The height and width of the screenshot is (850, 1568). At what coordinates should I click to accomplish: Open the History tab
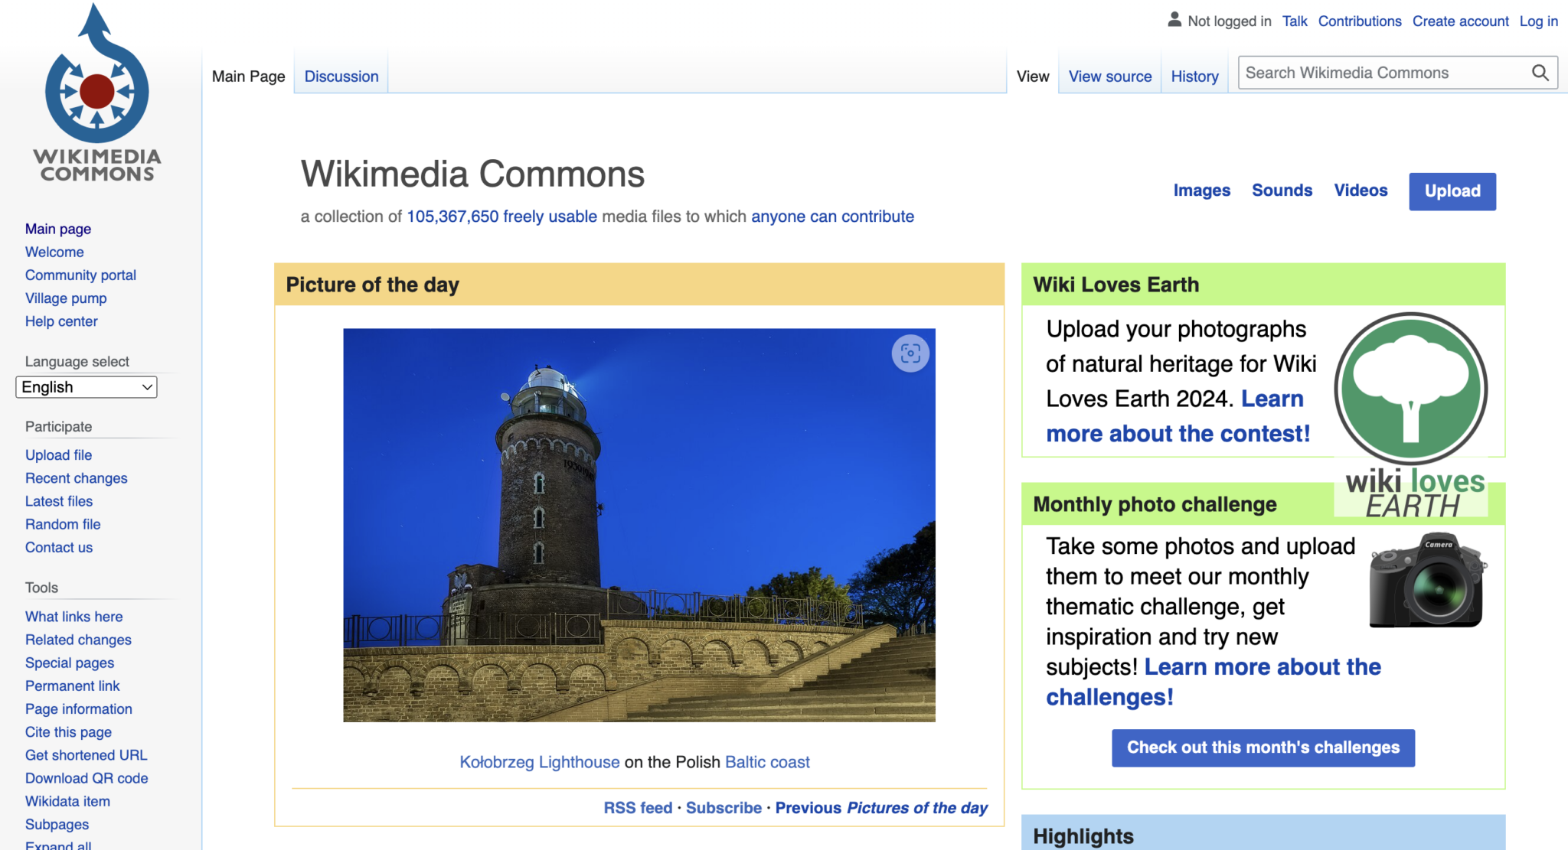[x=1194, y=76]
